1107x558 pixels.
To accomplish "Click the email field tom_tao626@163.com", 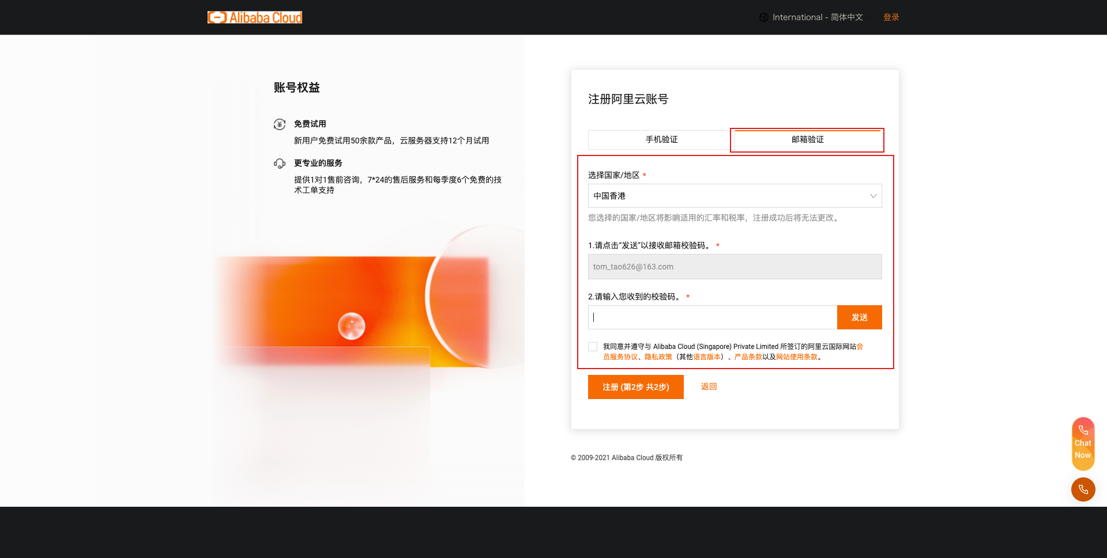I will pyautogui.click(x=735, y=267).
